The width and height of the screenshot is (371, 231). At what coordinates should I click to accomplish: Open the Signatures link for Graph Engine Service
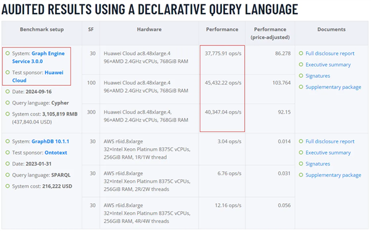pyautogui.click(x=318, y=76)
